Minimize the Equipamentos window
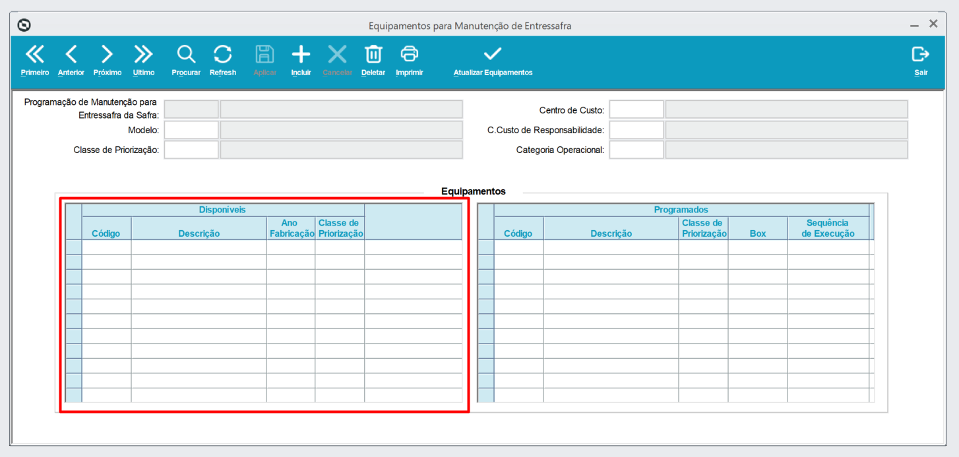Image resolution: width=959 pixels, height=457 pixels. [914, 26]
